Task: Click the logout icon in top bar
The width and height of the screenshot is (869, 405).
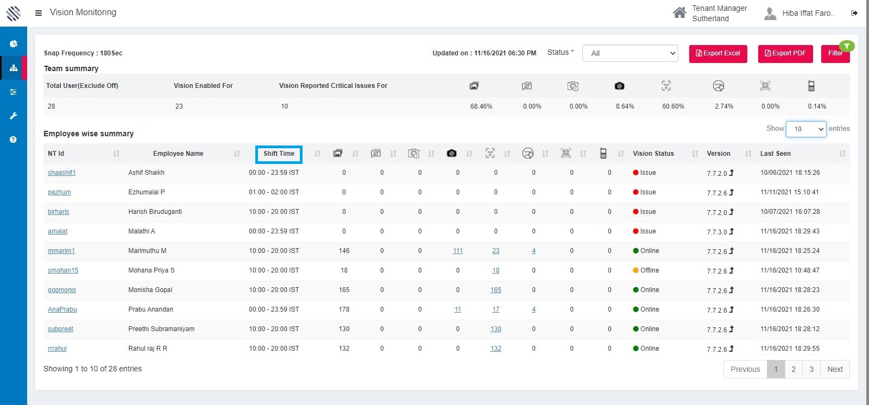Action: 854,13
